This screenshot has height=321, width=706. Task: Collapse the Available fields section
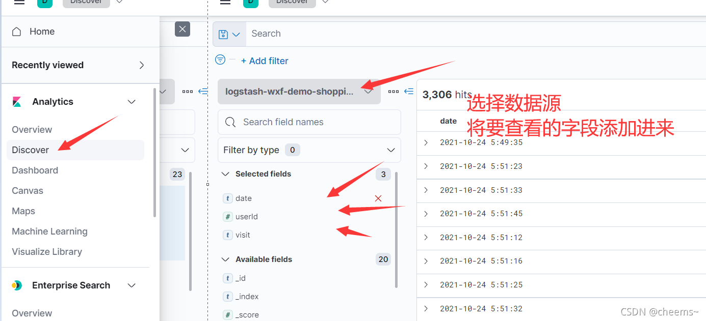pos(225,259)
